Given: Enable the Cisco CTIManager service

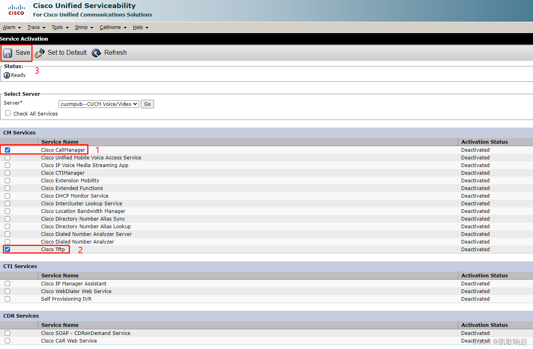Looking at the screenshot, I should point(7,173).
